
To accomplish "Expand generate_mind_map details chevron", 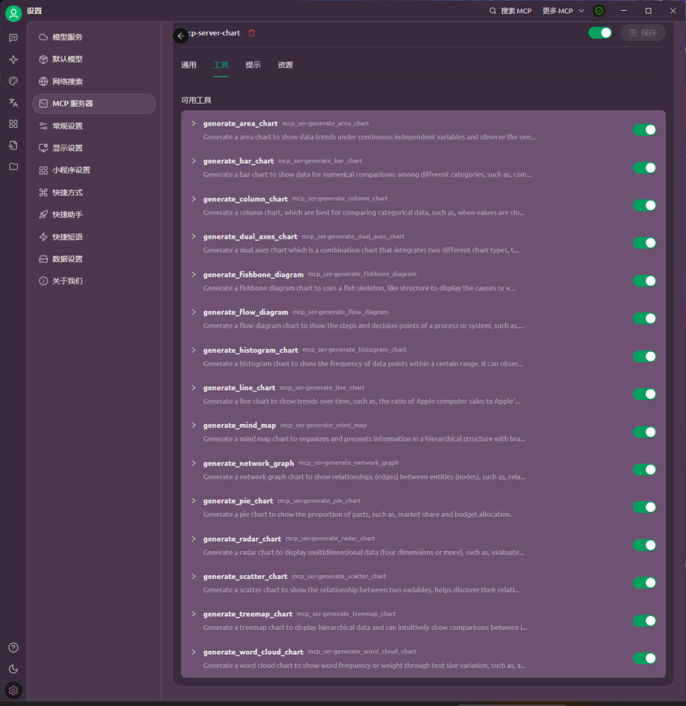I will 194,425.
